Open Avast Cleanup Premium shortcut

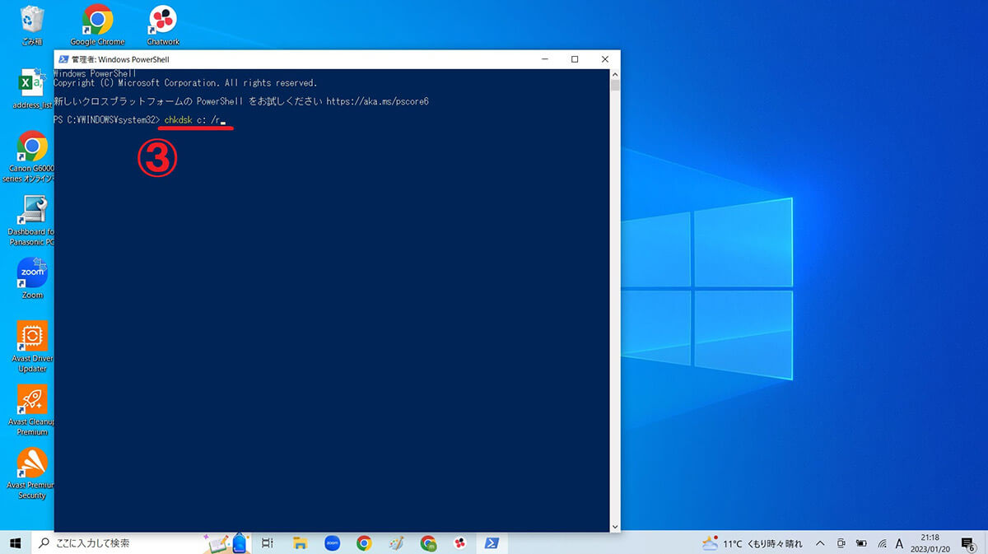[x=32, y=409]
